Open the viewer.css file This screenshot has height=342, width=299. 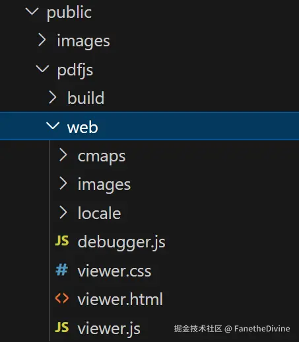114,271
